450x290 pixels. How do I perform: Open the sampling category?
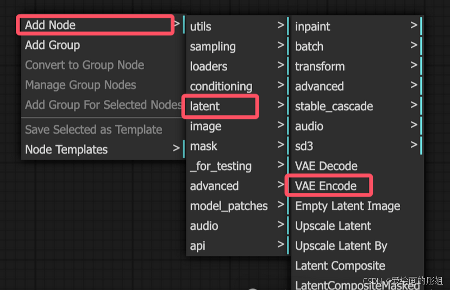[x=236, y=47]
